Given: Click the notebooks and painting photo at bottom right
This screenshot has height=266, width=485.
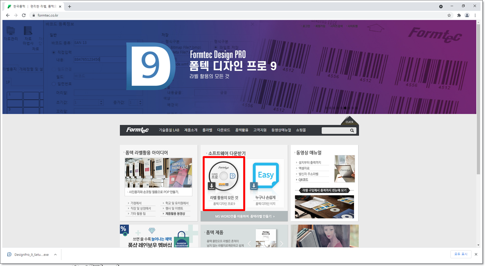Looking at the screenshot, I should coord(324,236).
